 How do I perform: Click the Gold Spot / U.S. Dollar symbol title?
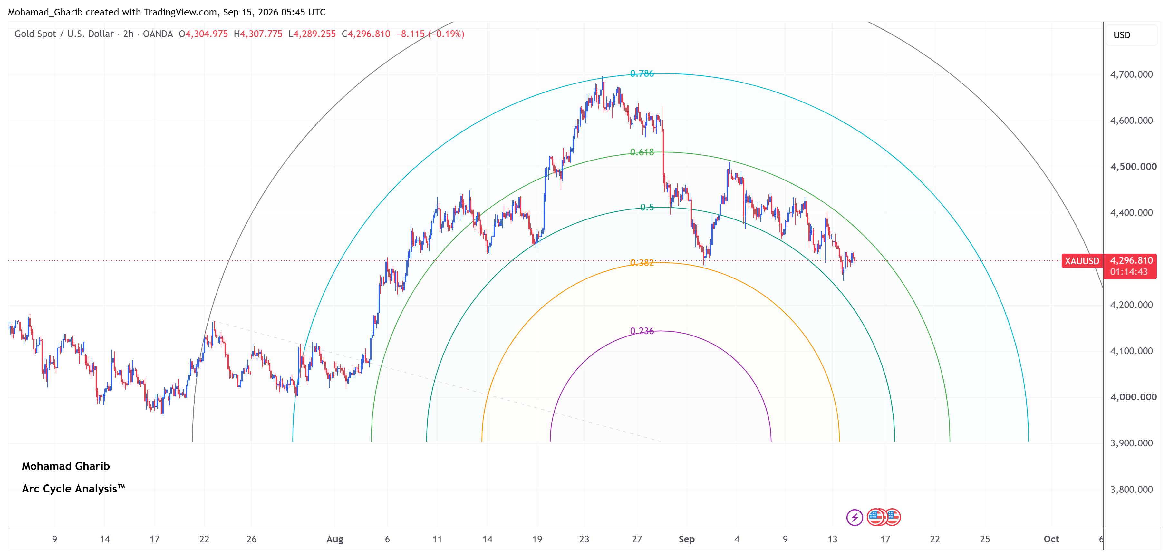click(x=64, y=34)
